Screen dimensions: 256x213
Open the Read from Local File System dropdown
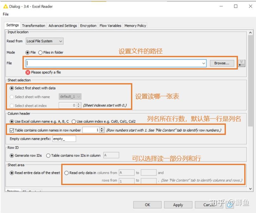pos(44,41)
